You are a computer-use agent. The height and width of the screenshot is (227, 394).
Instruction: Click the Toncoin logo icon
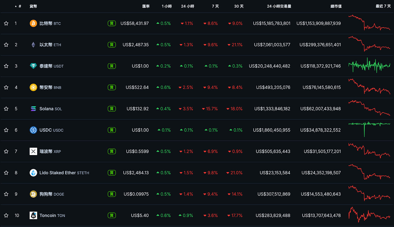(x=33, y=215)
